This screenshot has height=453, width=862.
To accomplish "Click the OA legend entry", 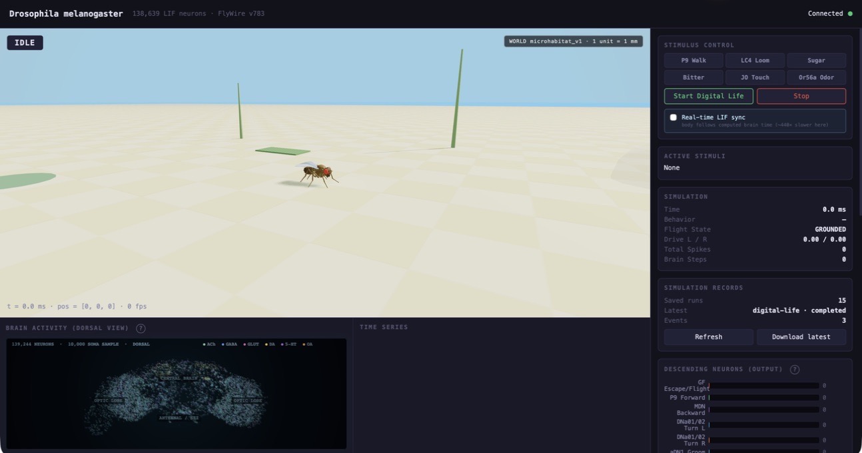I will (x=307, y=344).
